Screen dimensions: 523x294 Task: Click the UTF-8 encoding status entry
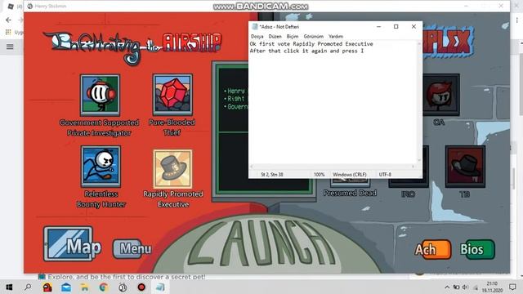385,174
